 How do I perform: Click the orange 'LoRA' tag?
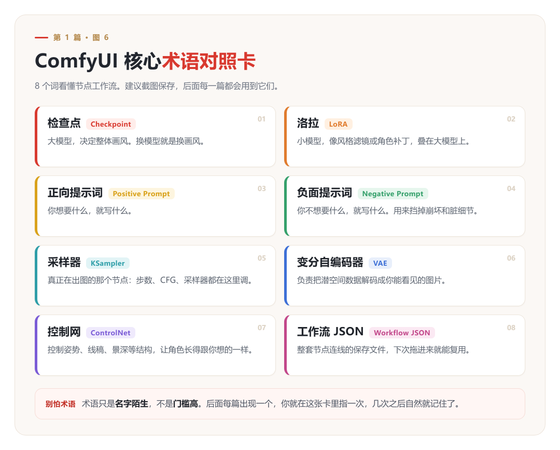[338, 124]
